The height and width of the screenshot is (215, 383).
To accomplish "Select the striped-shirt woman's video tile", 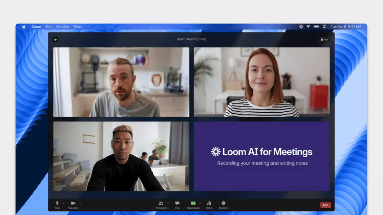I will tap(261, 82).
